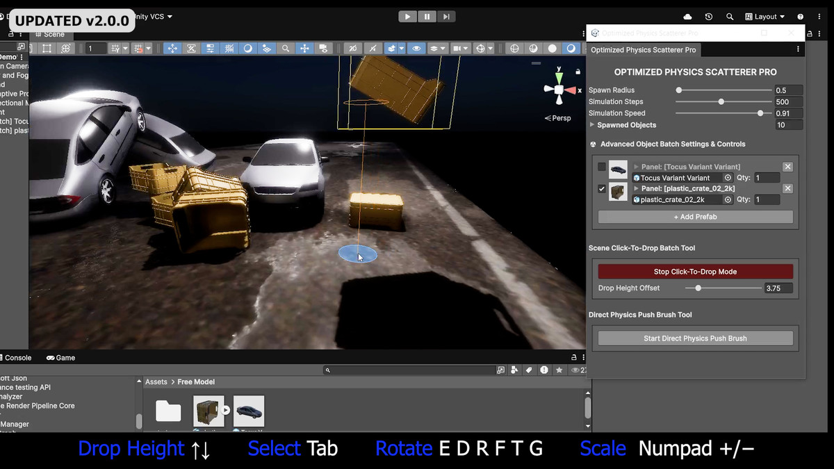Viewport: 834px width, 469px height.
Task: Open the grid visibility dropdown arrow
Action: pos(126,49)
